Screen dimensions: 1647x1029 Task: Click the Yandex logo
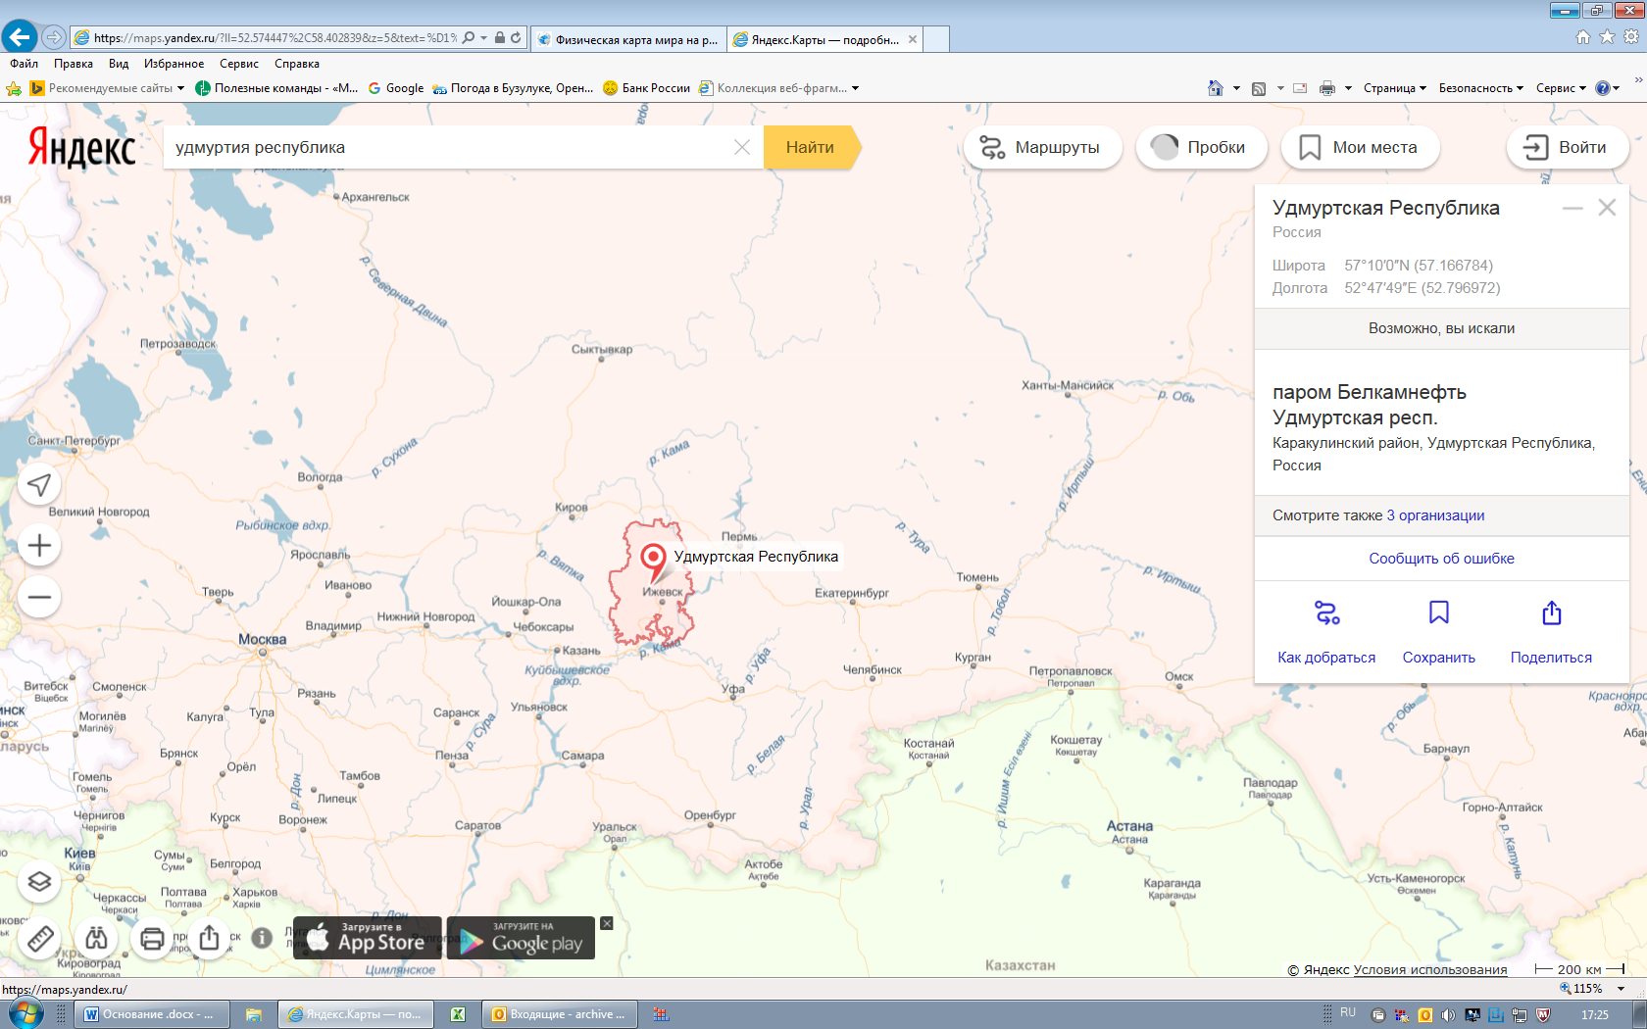(81, 148)
